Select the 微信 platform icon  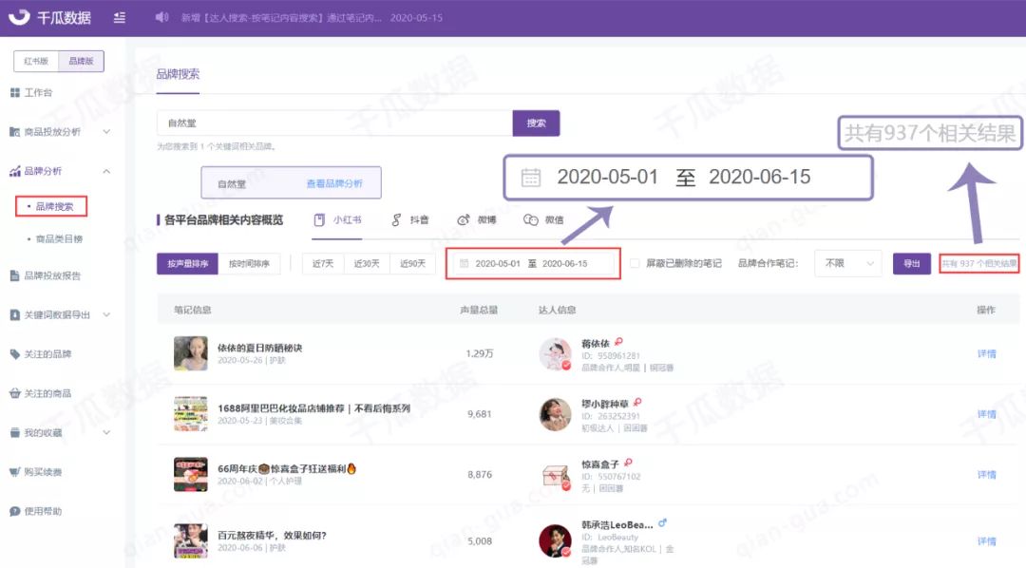point(530,219)
